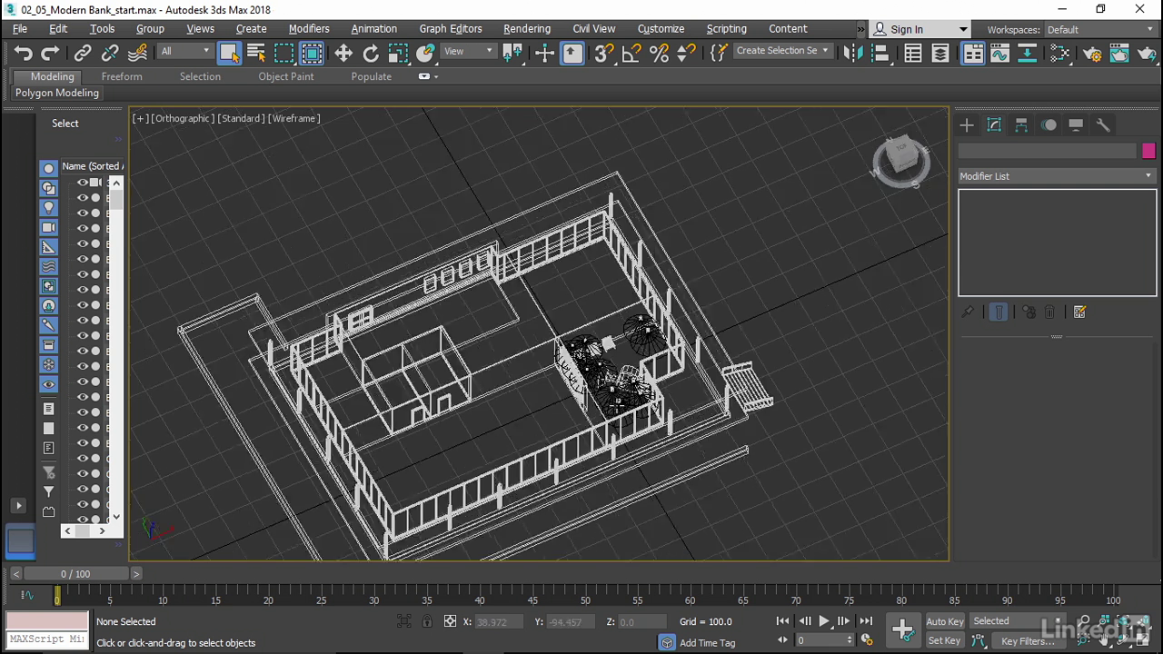The height and width of the screenshot is (654, 1163).
Task: Open the Wireframe viewport shading menu
Action: [294, 118]
